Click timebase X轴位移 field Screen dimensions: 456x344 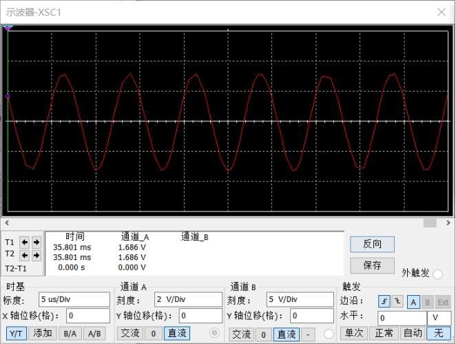pyautogui.click(x=88, y=316)
